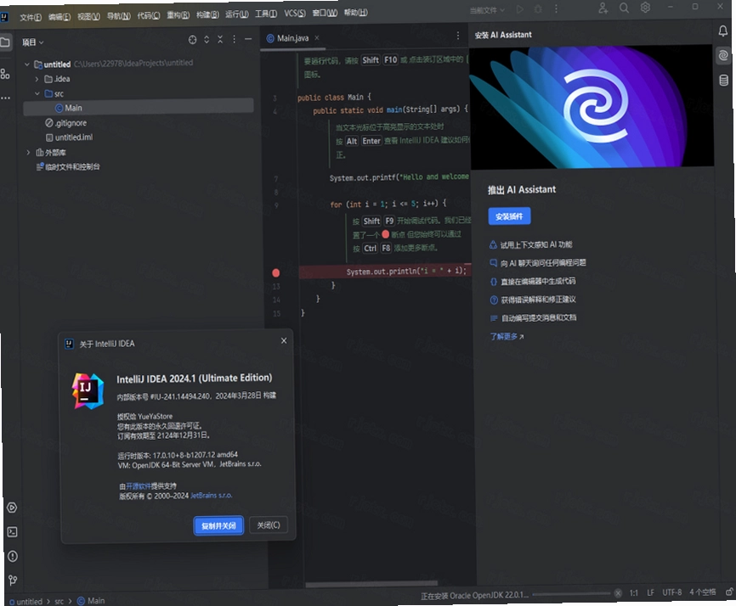736x606 pixels.
Task: Open the 帮助 menu
Action: click(355, 12)
